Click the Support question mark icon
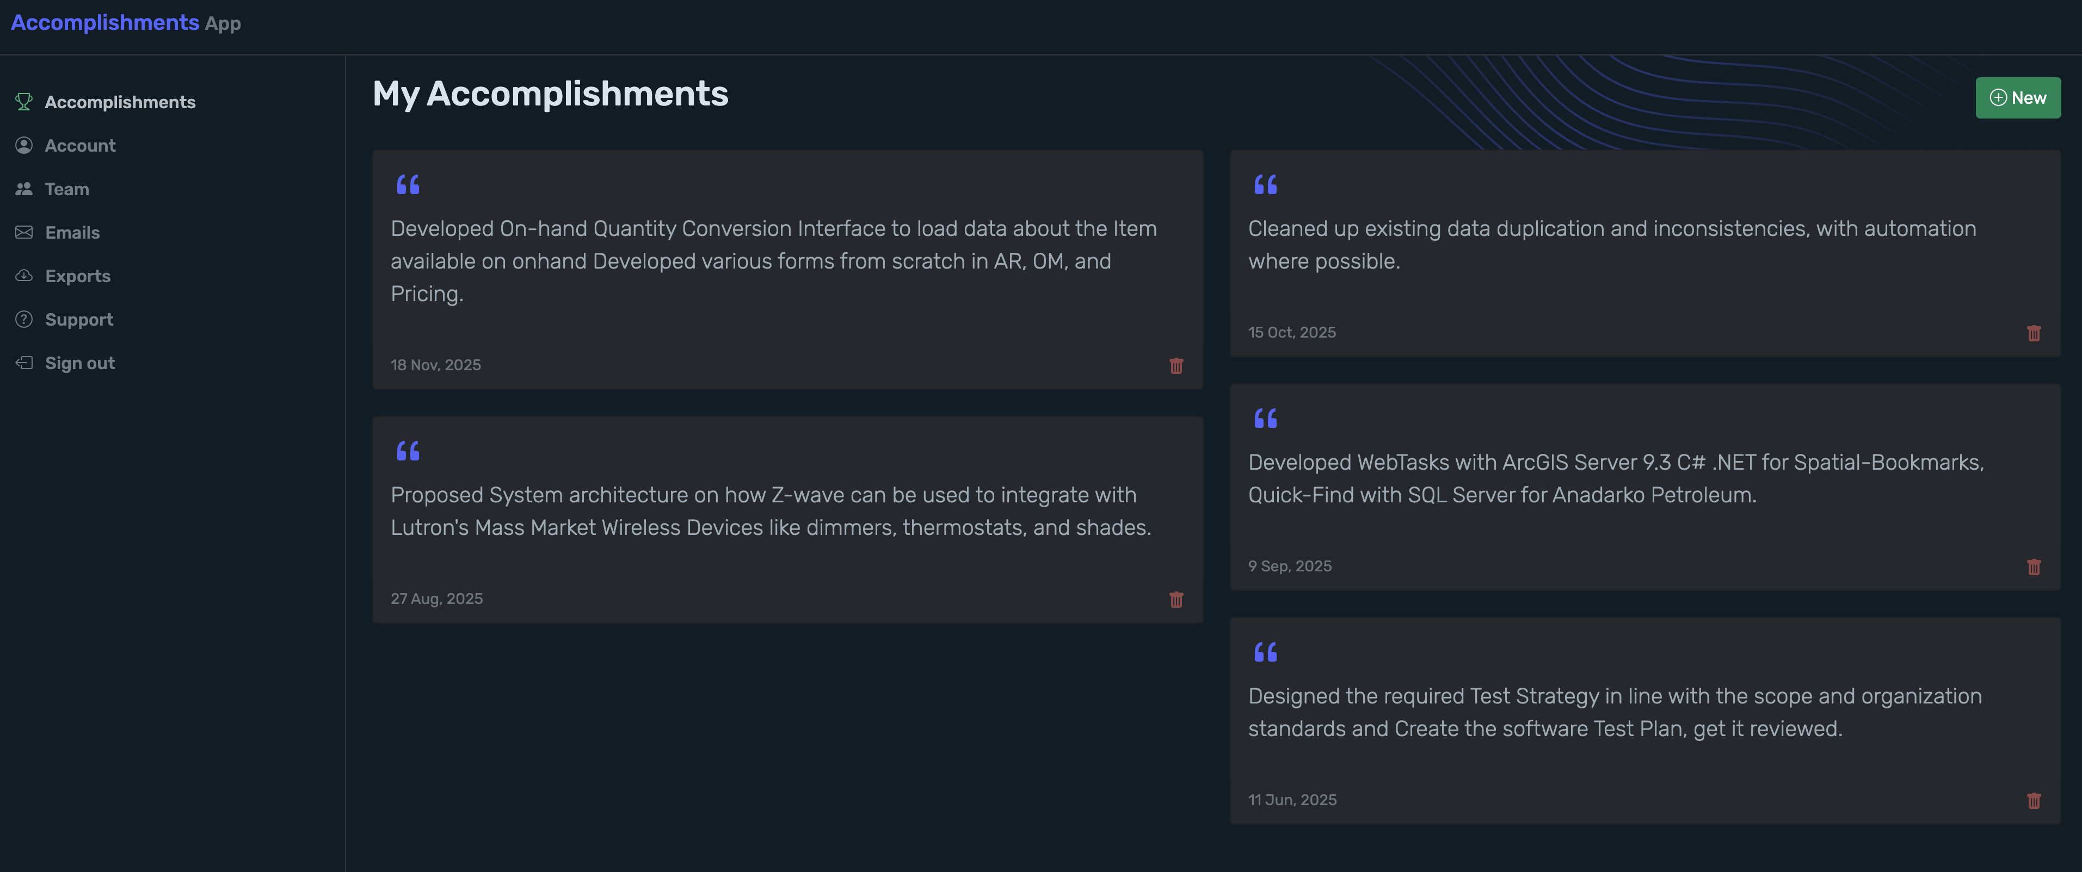The height and width of the screenshot is (872, 2082). click(23, 319)
